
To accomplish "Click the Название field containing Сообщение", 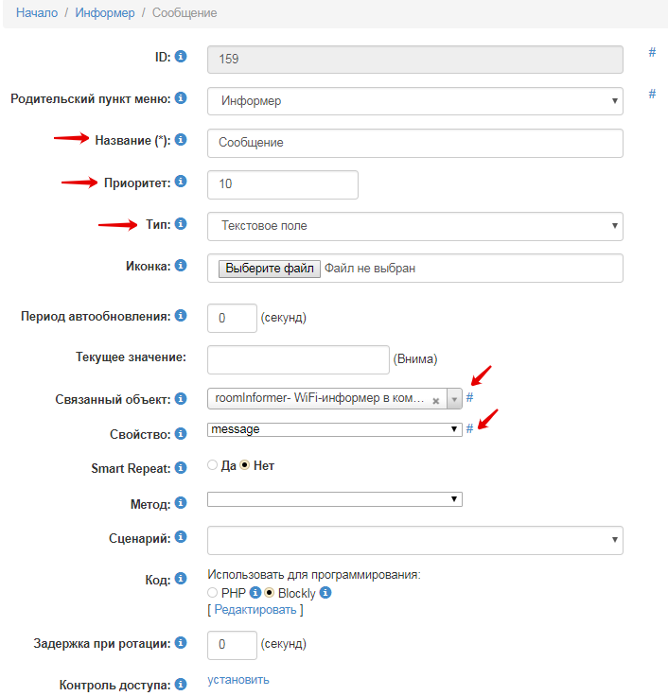I will (x=414, y=143).
